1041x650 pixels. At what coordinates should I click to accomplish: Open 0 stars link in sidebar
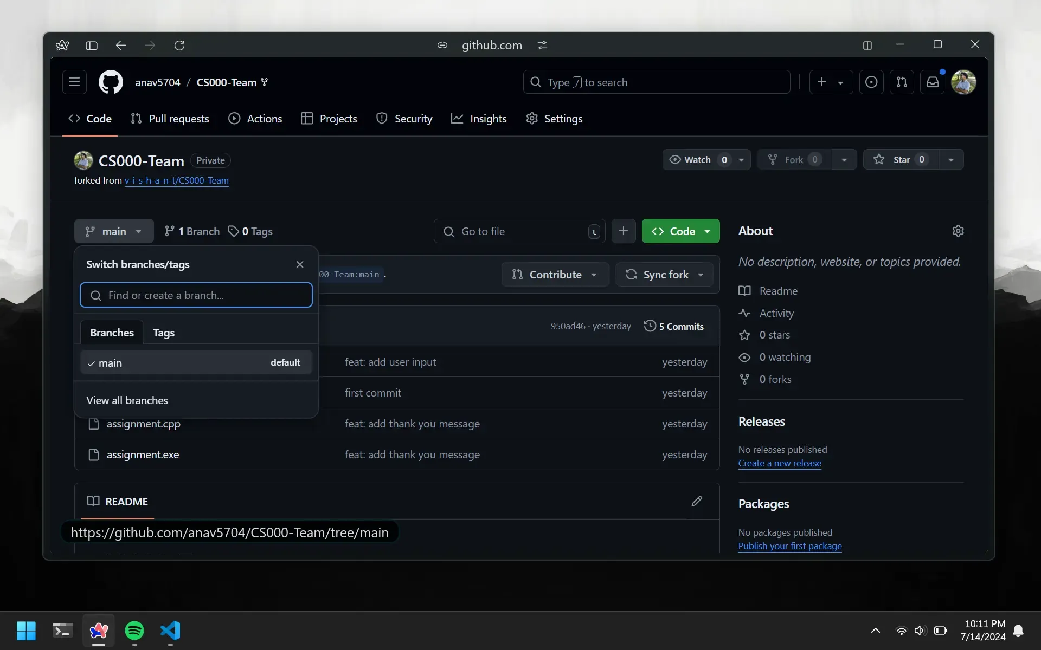tap(764, 335)
